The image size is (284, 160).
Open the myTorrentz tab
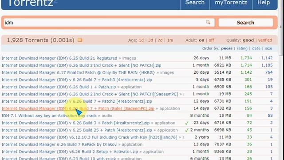(x=231, y=3)
